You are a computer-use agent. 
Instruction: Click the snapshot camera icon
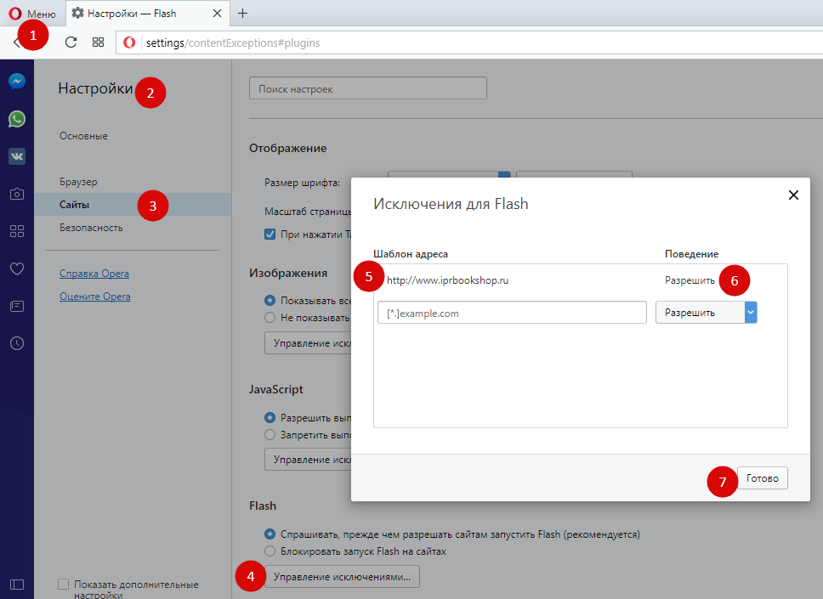coord(17,194)
